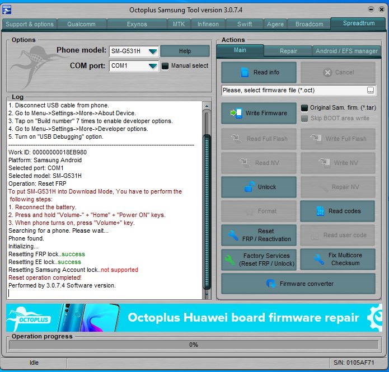
Task: Open the Support & options tab
Action: pos(30,24)
